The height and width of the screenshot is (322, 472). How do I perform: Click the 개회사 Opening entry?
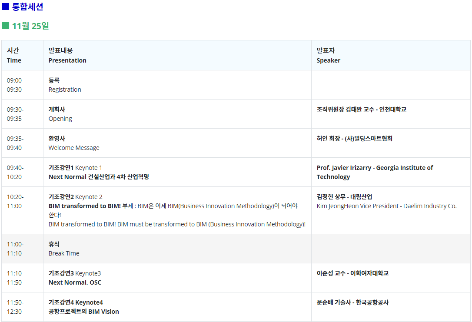[60, 114]
